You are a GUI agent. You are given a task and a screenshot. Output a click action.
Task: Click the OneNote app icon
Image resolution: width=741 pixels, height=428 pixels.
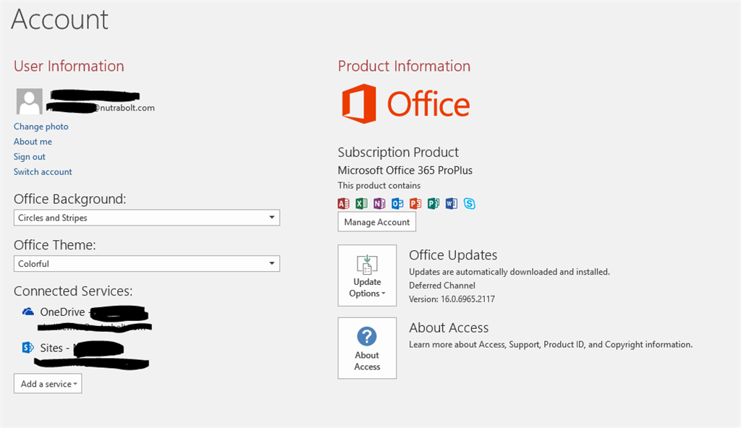click(379, 203)
